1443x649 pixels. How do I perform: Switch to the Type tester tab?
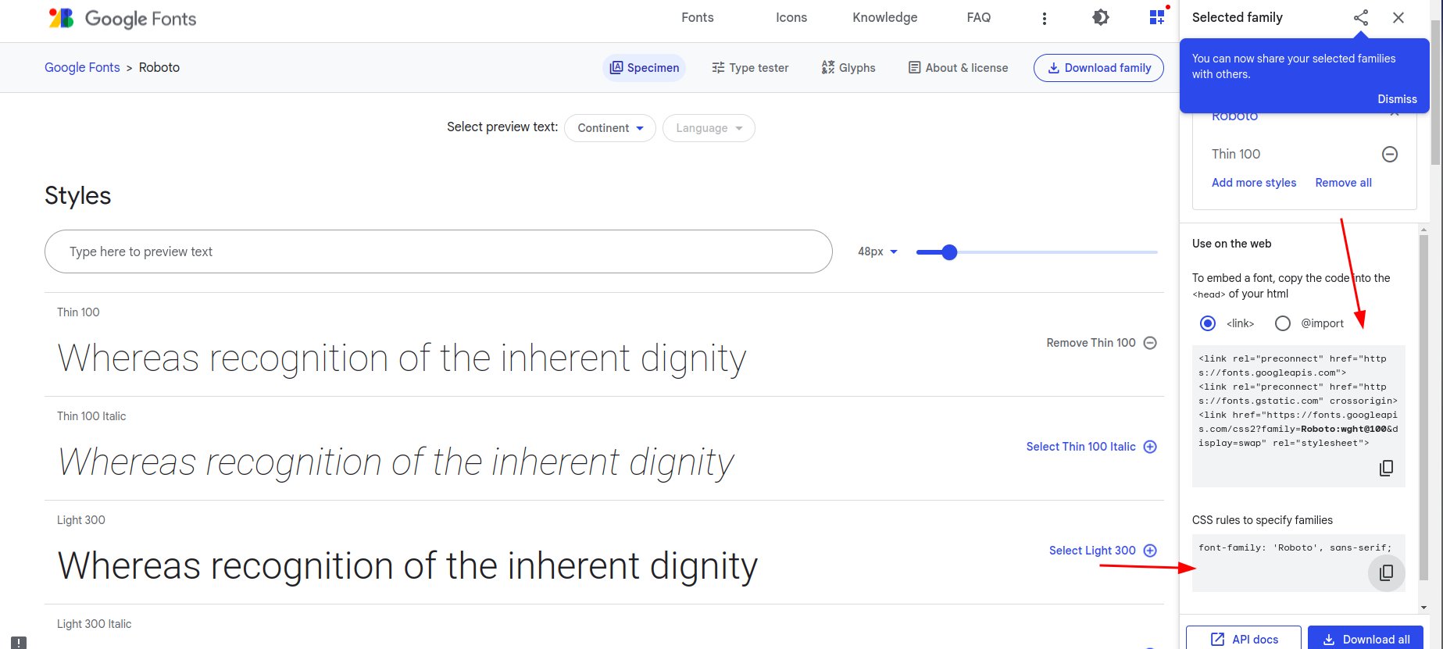[x=750, y=68]
